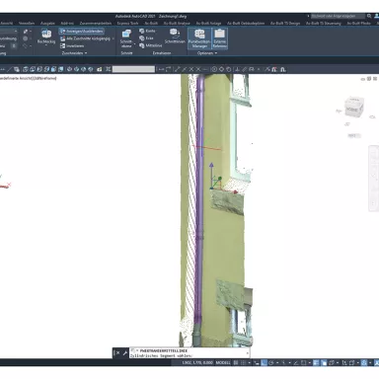
Task: Toggle transparency display in status bar
Action: click(x=324, y=362)
